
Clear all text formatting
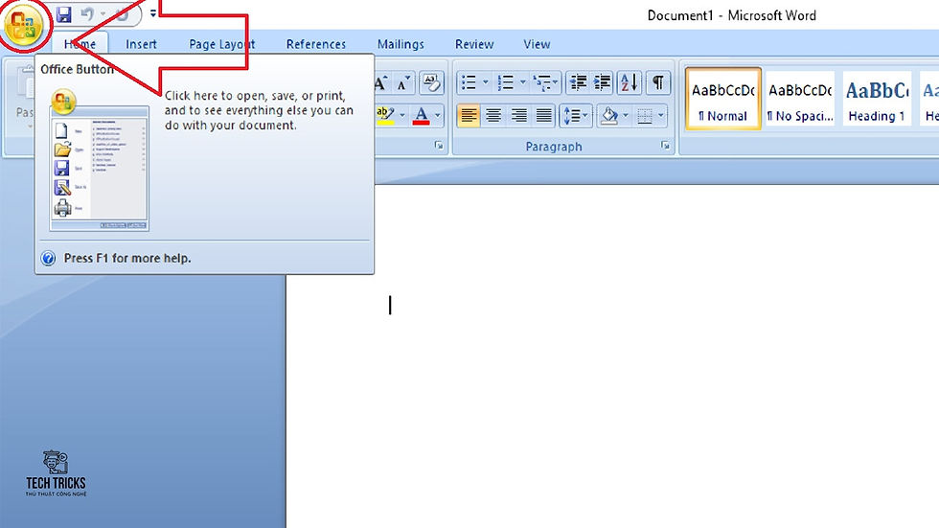point(431,82)
